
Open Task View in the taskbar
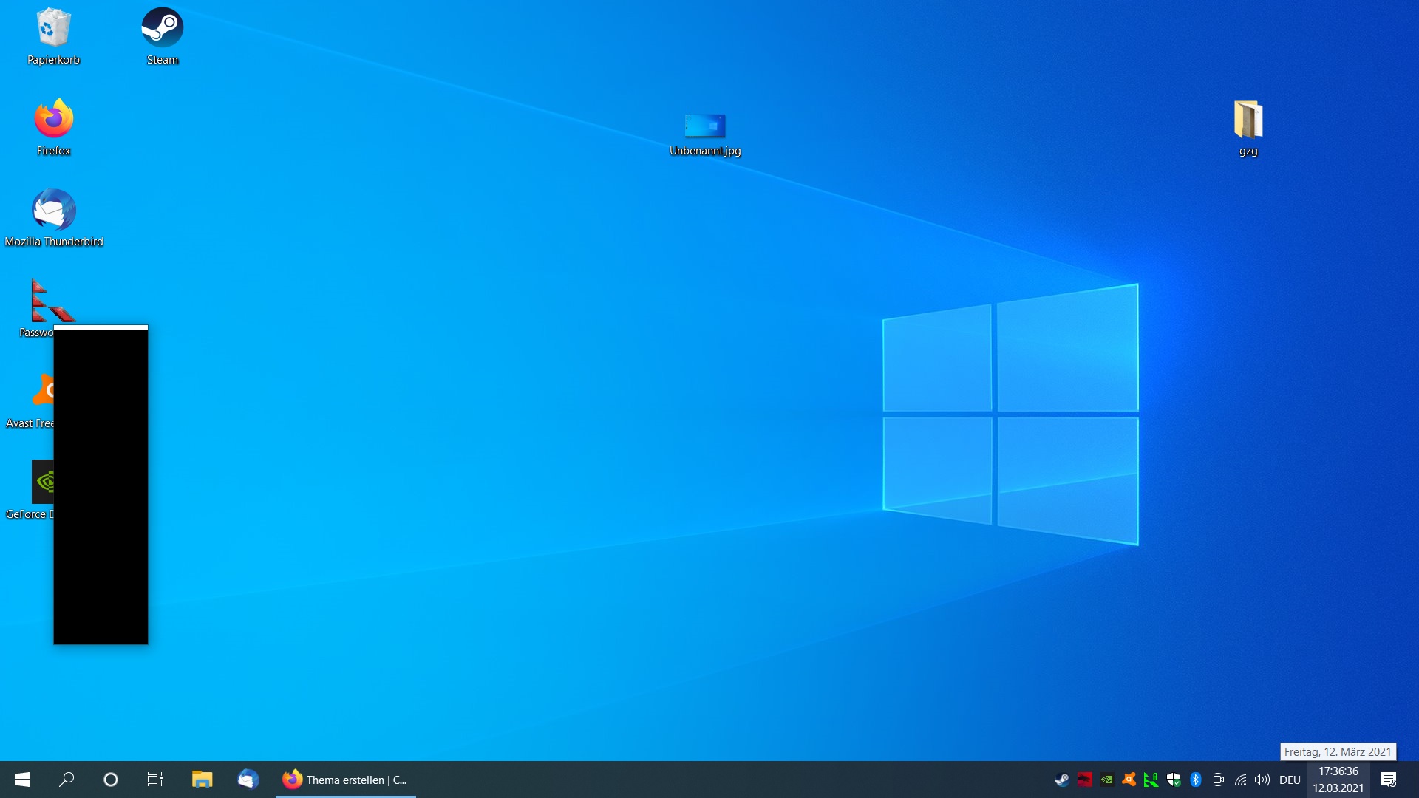tap(155, 780)
